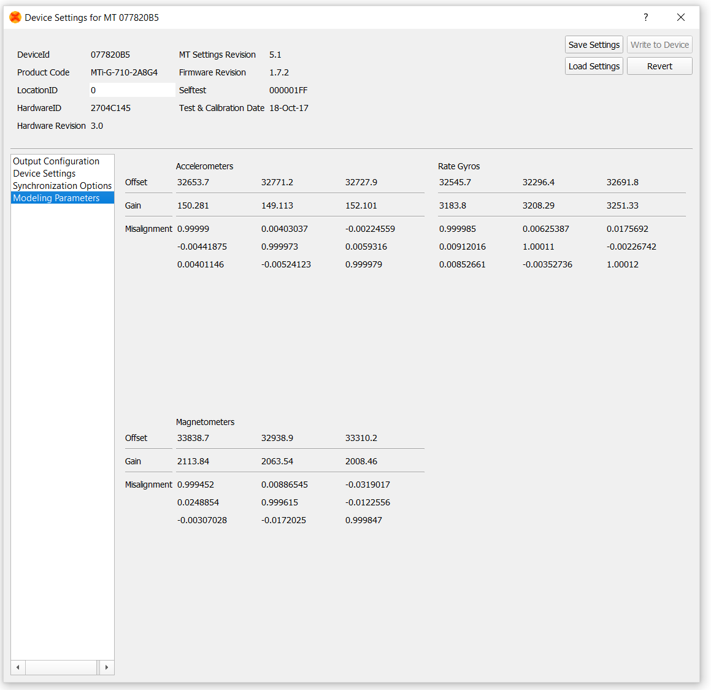The height and width of the screenshot is (690, 711).
Task: Click the magnetometer offset value 33838.7
Action: (193, 438)
